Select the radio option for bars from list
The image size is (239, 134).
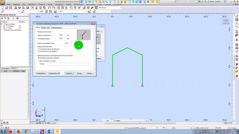click(38, 61)
